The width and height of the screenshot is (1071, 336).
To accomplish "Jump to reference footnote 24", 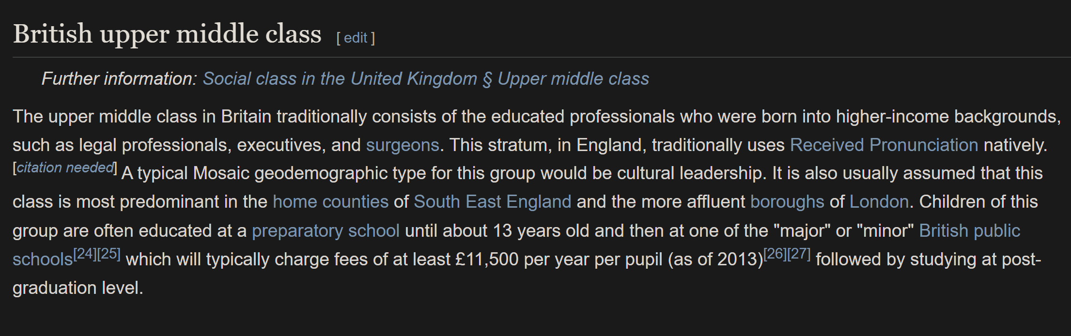I will (85, 254).
